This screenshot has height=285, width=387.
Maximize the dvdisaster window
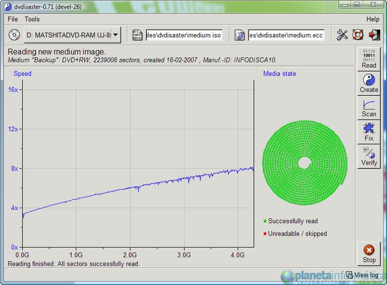tap(357, 4)
